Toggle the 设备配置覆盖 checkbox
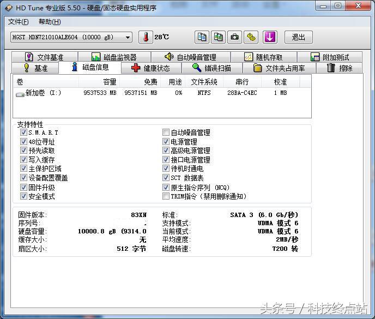This screenshot has height=319, width=375. (x=23, y=178)
